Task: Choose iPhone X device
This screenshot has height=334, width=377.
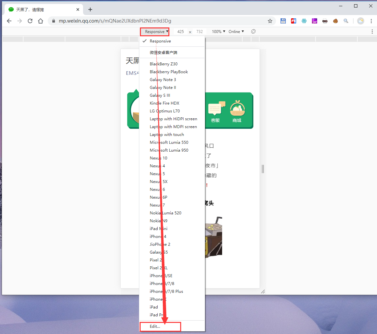Action: [172, 299]
